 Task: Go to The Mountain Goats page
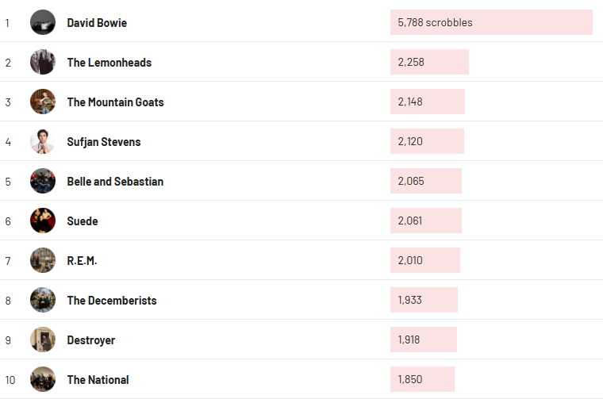click(x=116, y=102)
